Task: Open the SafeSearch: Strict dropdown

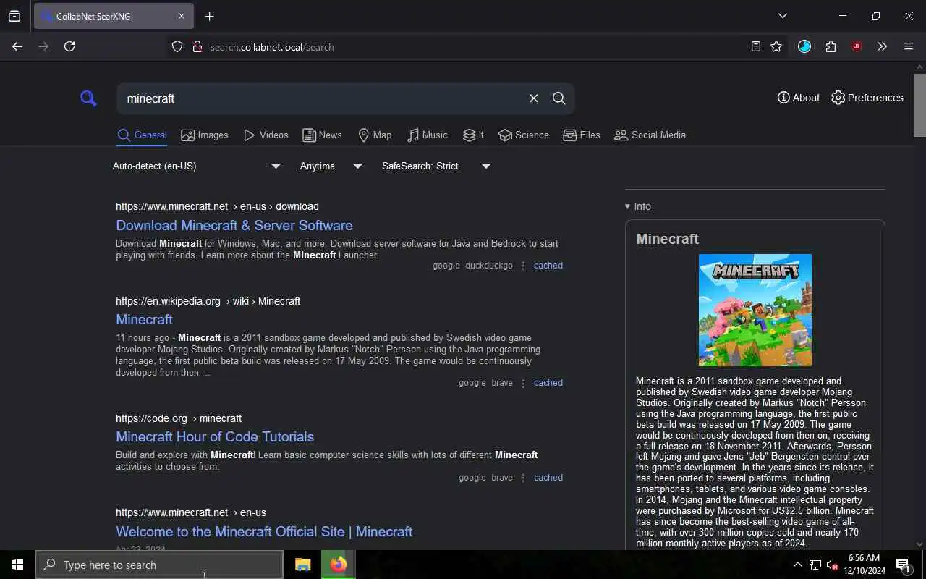Action: click(x=436, y=166)
